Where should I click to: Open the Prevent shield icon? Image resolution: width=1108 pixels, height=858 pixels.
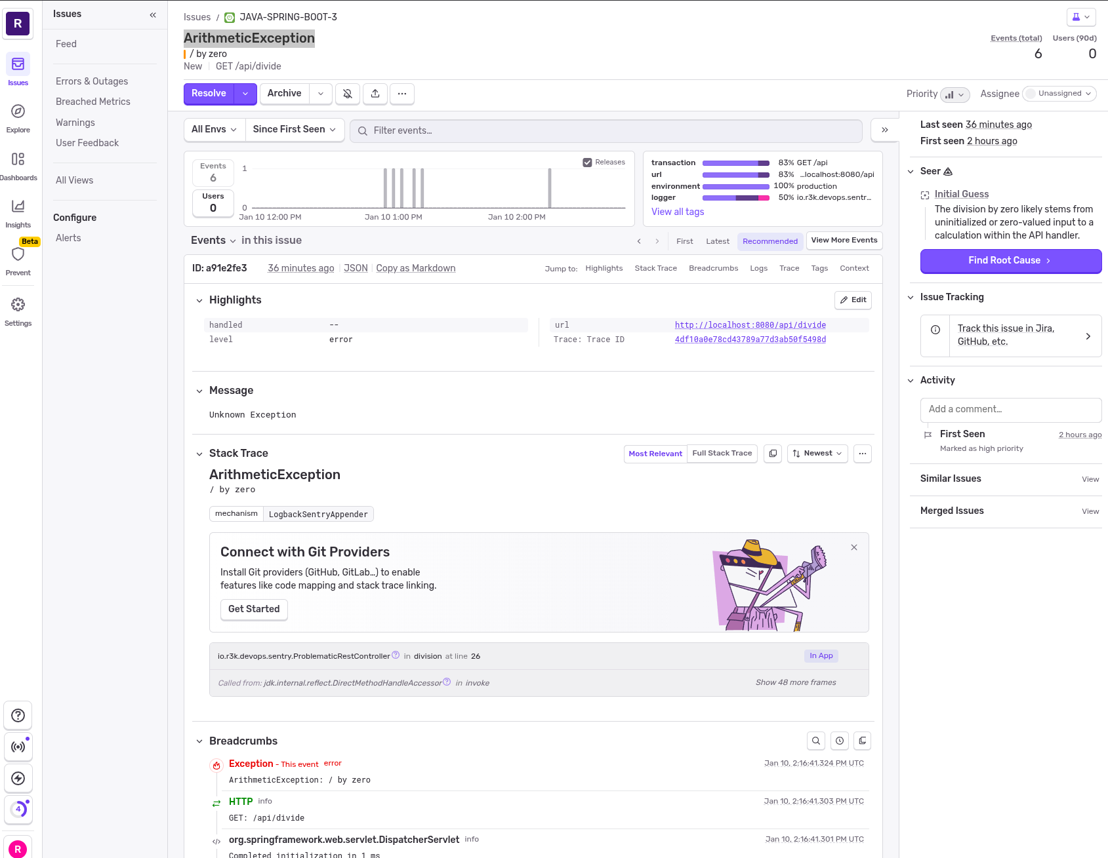click(18, 254)
